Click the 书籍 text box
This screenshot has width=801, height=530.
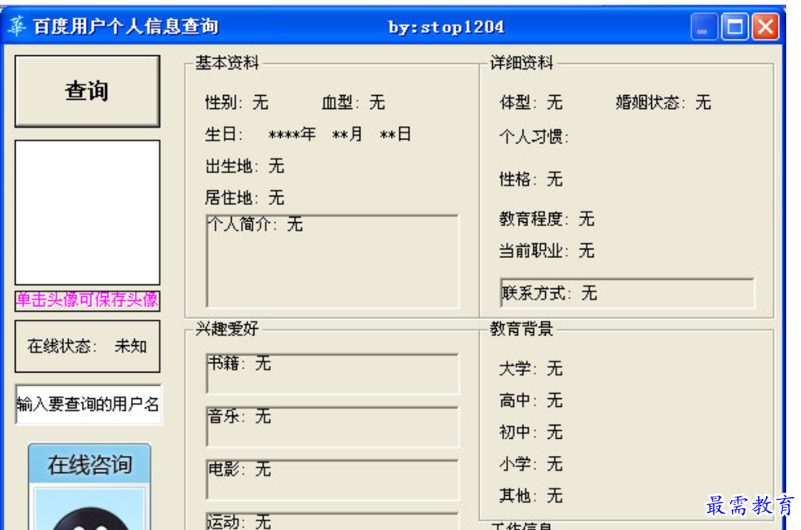[332, 374]
